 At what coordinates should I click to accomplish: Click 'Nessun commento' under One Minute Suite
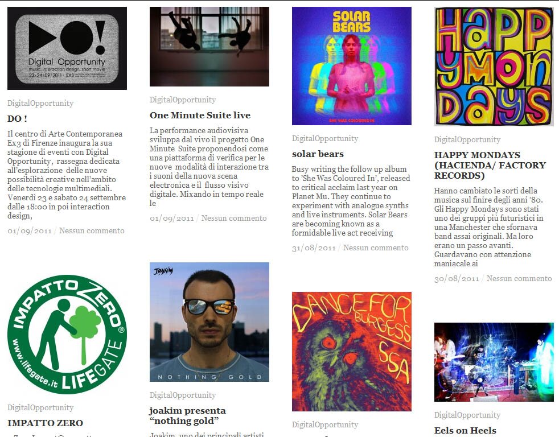234,218
